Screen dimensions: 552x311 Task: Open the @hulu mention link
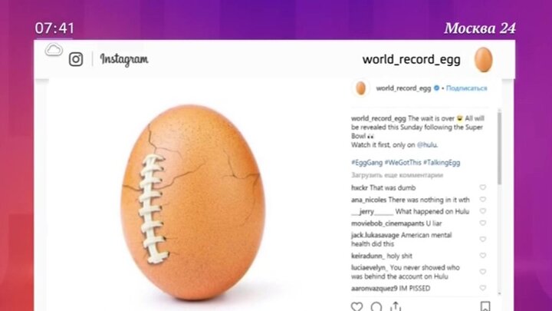pos(427,144)
